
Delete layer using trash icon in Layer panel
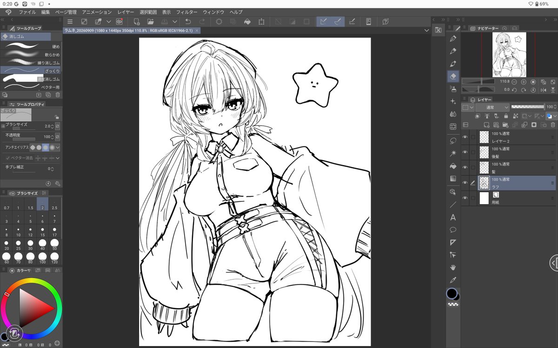coord(552,125)
